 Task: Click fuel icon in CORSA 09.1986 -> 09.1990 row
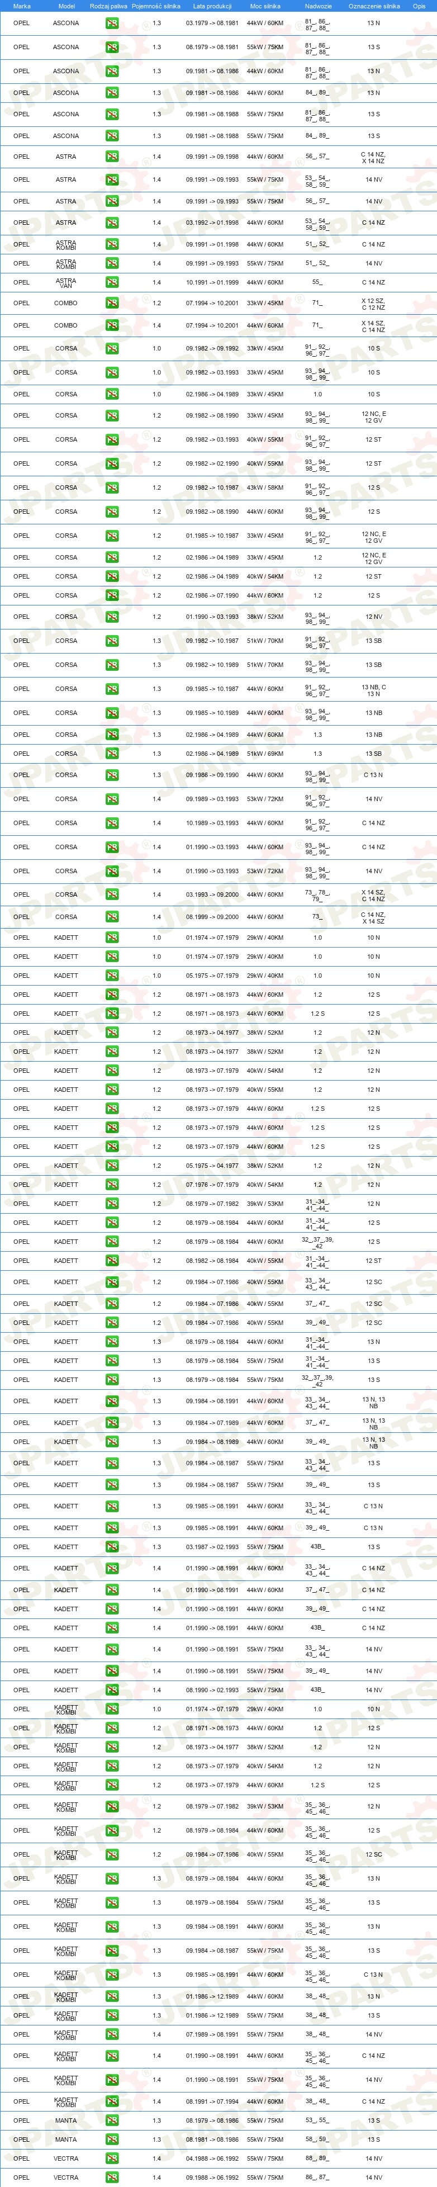112,775
